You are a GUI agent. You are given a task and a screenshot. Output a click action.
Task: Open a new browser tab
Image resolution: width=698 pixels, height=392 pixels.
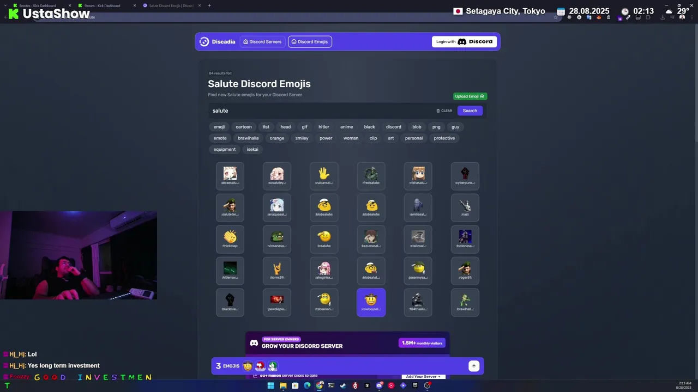pos(209,5)
